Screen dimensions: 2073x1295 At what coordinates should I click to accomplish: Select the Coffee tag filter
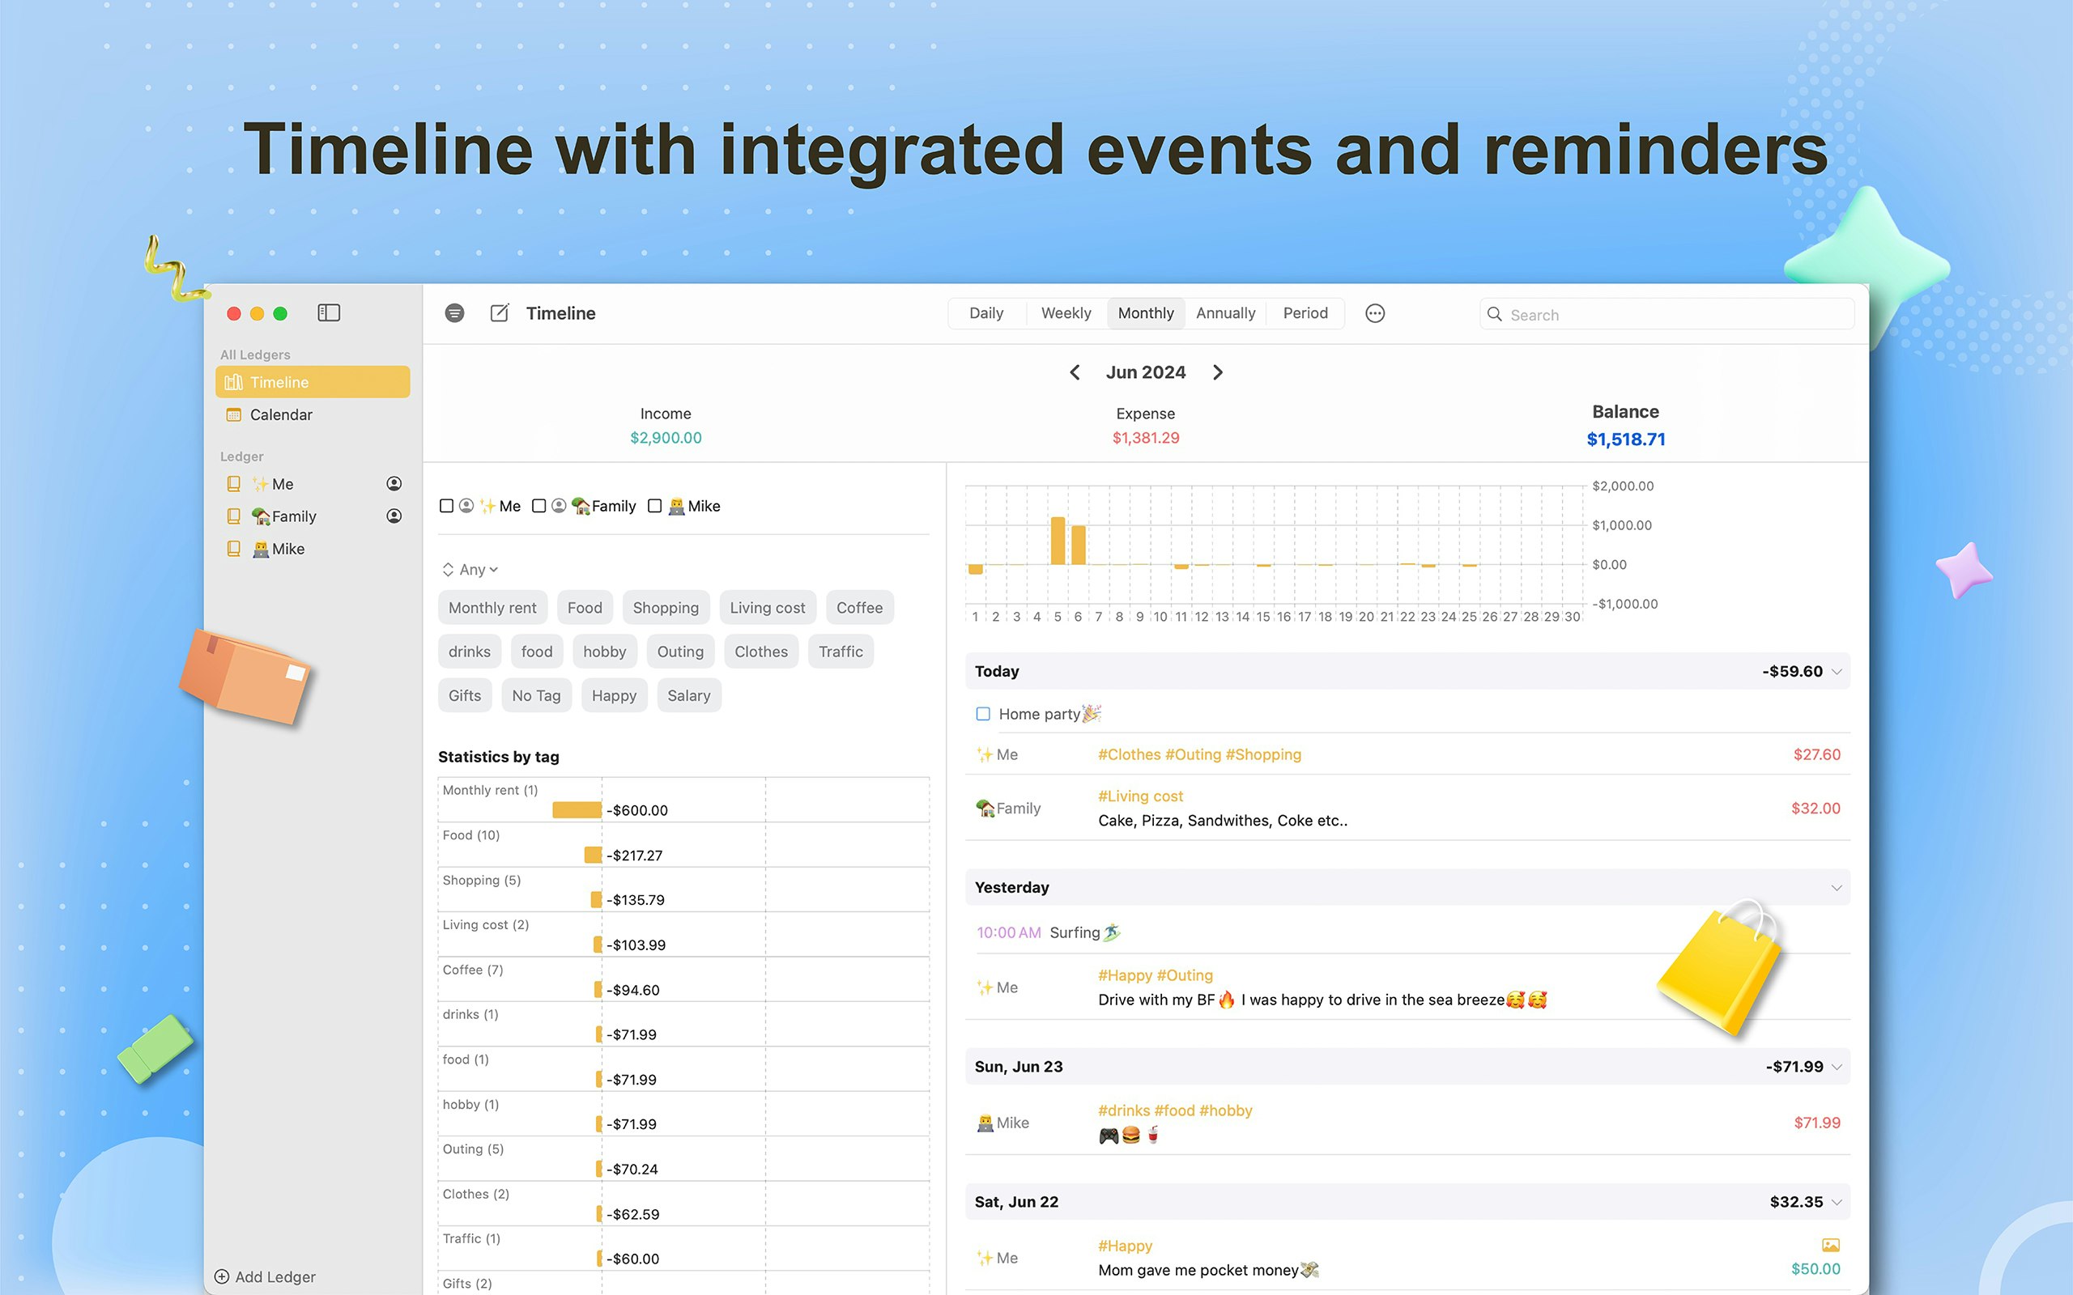point(858,607)
